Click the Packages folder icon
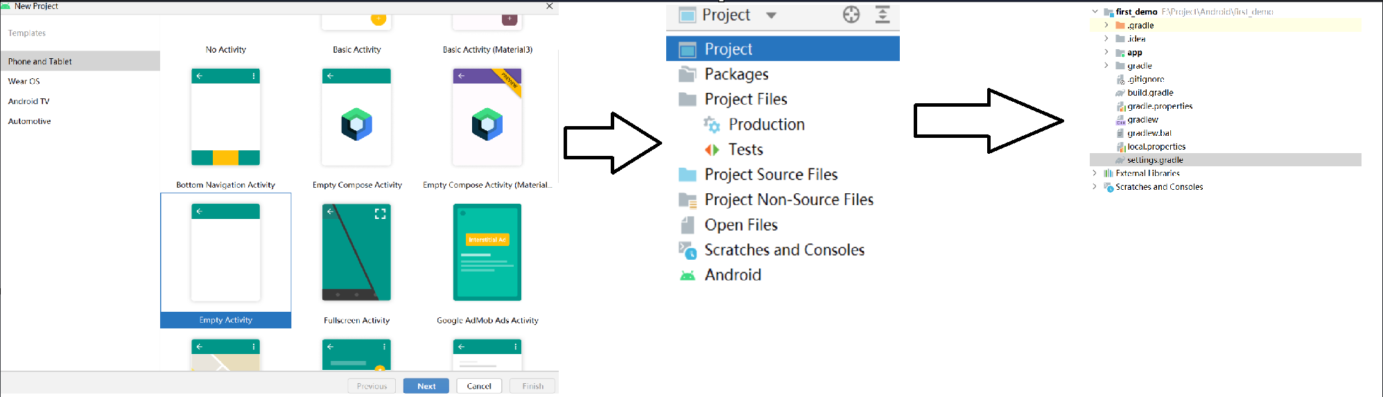The width and height of the screenshot is (1383, 397). point(688,74)
